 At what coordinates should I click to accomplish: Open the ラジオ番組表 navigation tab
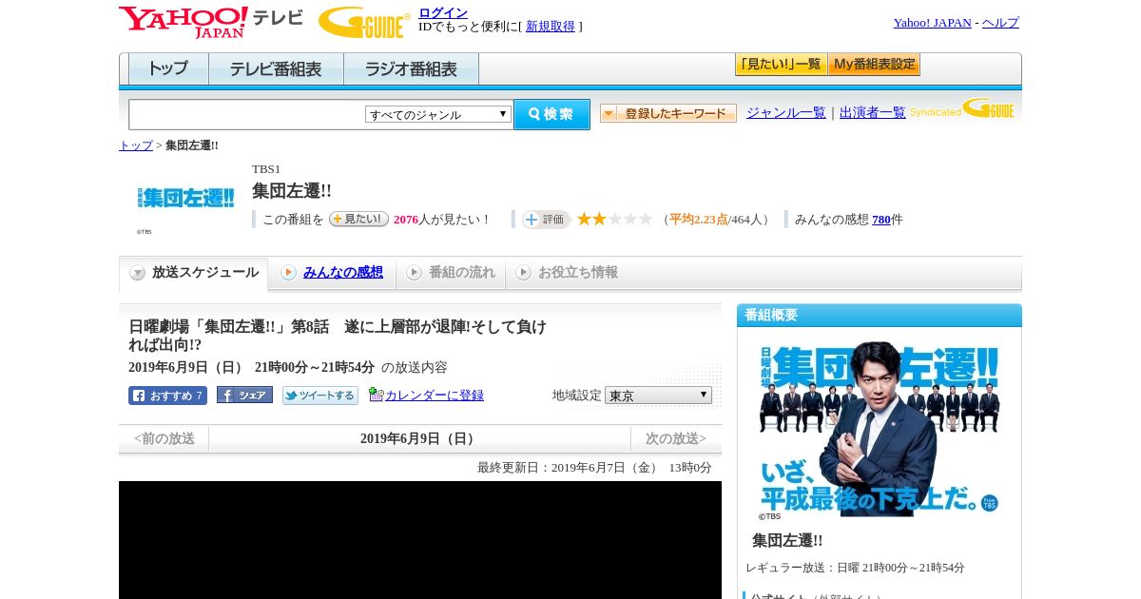pyautogui.click(x=411, y=69)
